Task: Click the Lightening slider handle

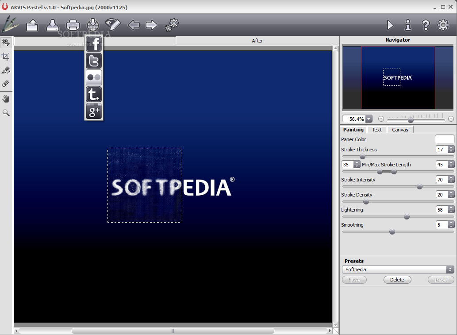Action: [x=407, y=217]
